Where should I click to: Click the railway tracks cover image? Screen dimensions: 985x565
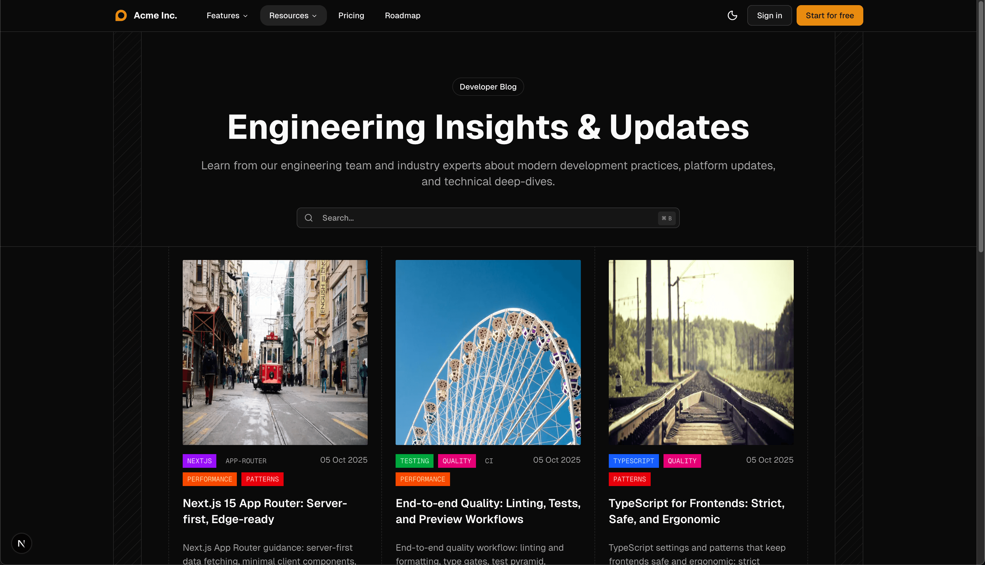(x=701, y=352)
